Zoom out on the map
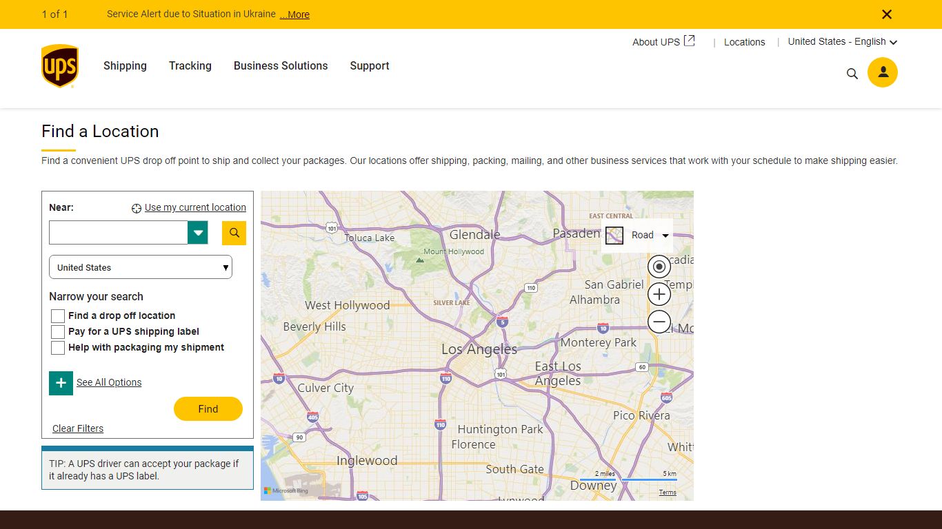Viewport: 942px width, 529px height. click(x=659, y=322)
